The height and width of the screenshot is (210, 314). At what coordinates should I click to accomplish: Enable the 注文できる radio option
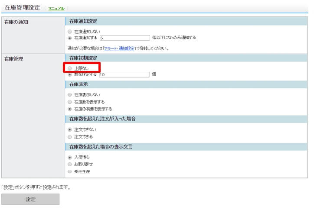coord(70,136)
